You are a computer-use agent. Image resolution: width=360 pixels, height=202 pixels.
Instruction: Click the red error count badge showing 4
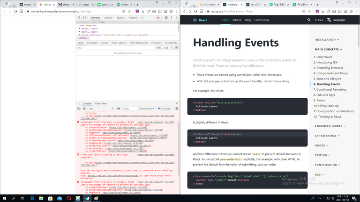coord(158,18)
